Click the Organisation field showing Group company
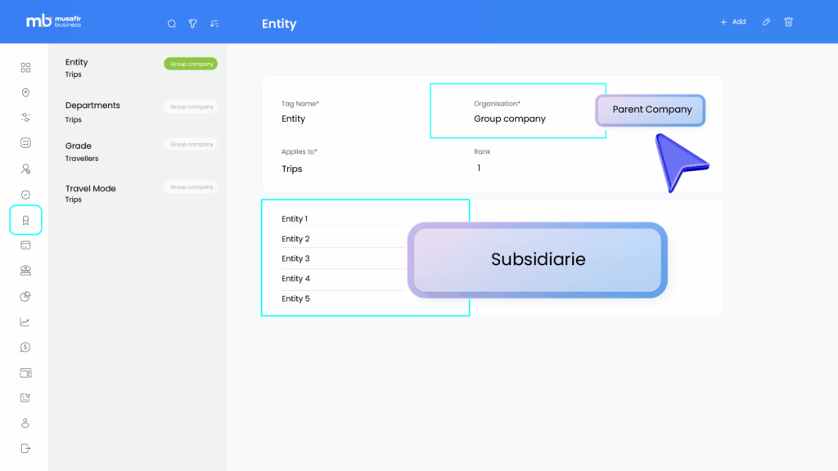 (510, 119)
